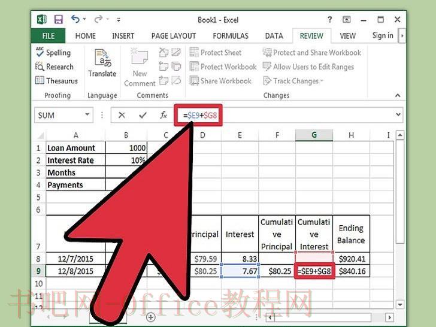The width and height of the screenshot is (436, 327).
Task: Click the horizontal scrollbar right arrow
Action: pos(389,317)
